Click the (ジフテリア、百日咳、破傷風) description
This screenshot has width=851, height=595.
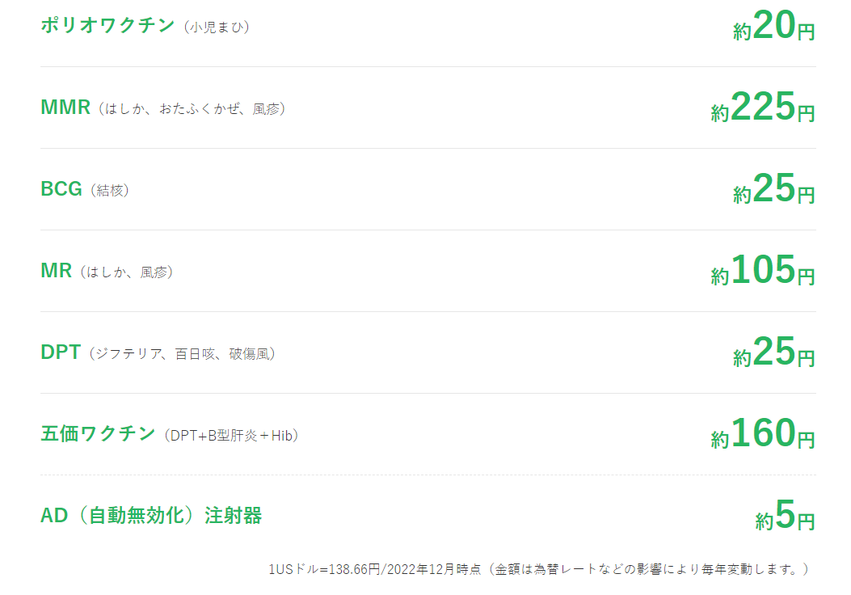(183, 354)
